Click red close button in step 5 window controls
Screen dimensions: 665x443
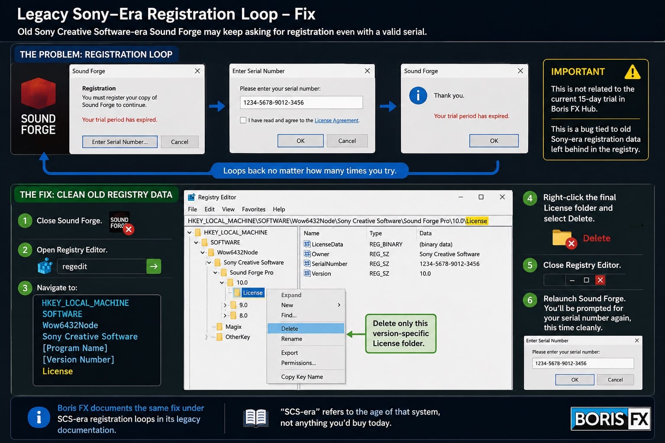click(x=600, y=280)
